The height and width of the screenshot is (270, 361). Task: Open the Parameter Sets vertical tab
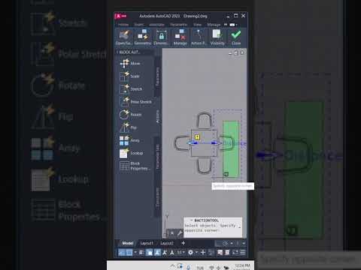158,157
